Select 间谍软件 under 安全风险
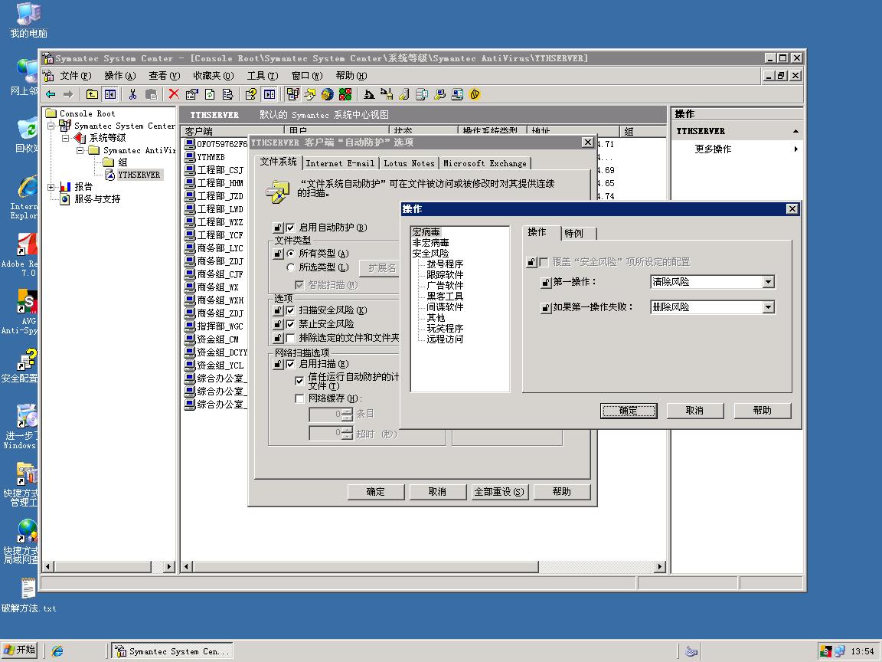 pyautogui.click(x=445, y=306)
